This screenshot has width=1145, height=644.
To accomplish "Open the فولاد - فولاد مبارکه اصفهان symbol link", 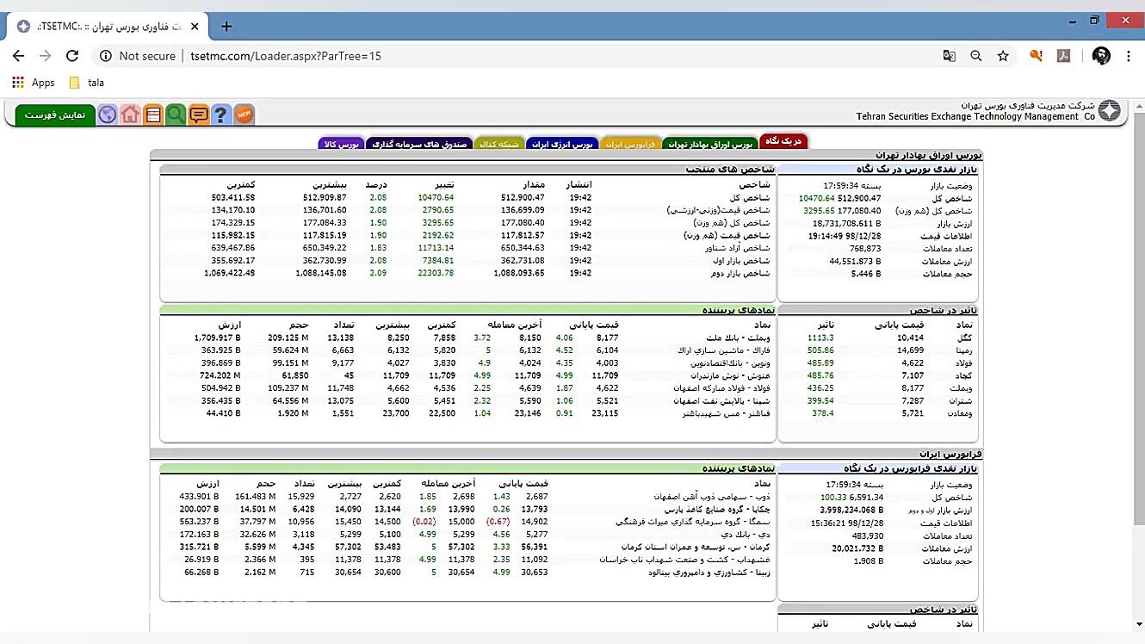I will click(x=721, y=388).
